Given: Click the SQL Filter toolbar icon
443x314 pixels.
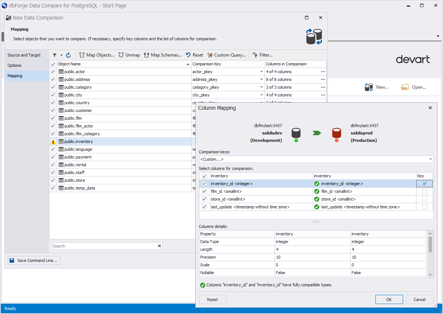Looking at the screenshot, I should tap(255, 55).
